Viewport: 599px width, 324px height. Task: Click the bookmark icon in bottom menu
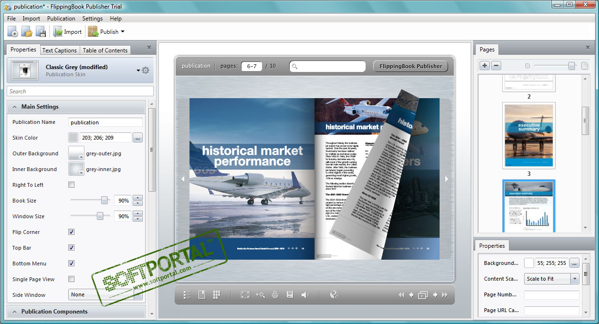pos(202,295)
